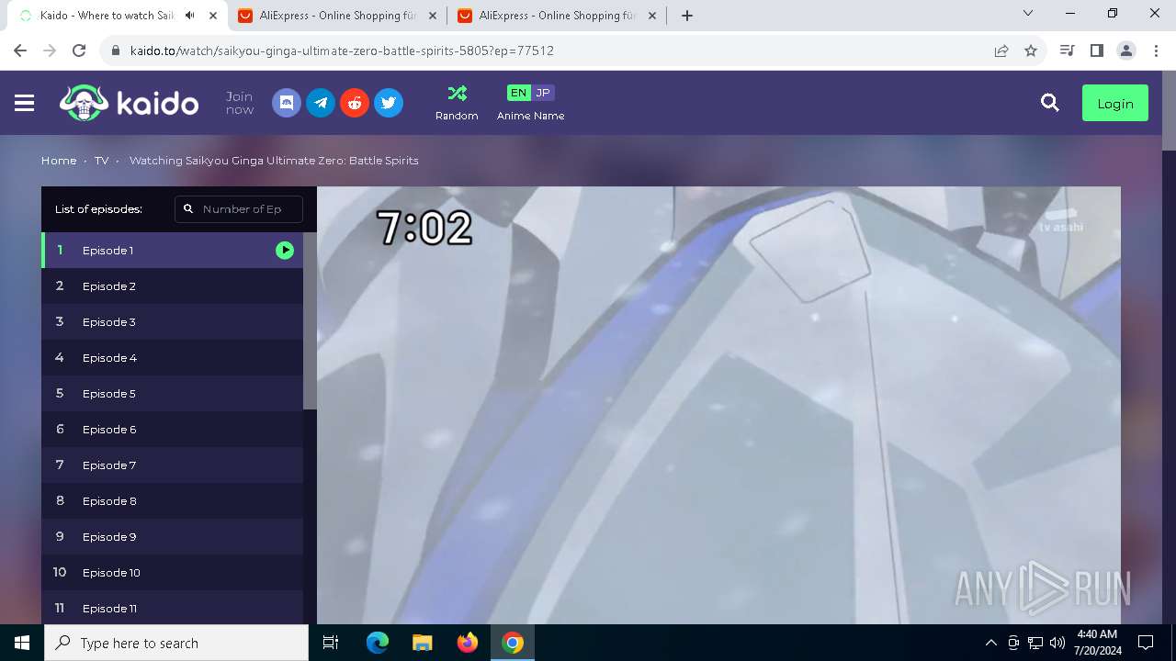Open the Reddit community link
The image size is (1176, 661).
[355, 103]
